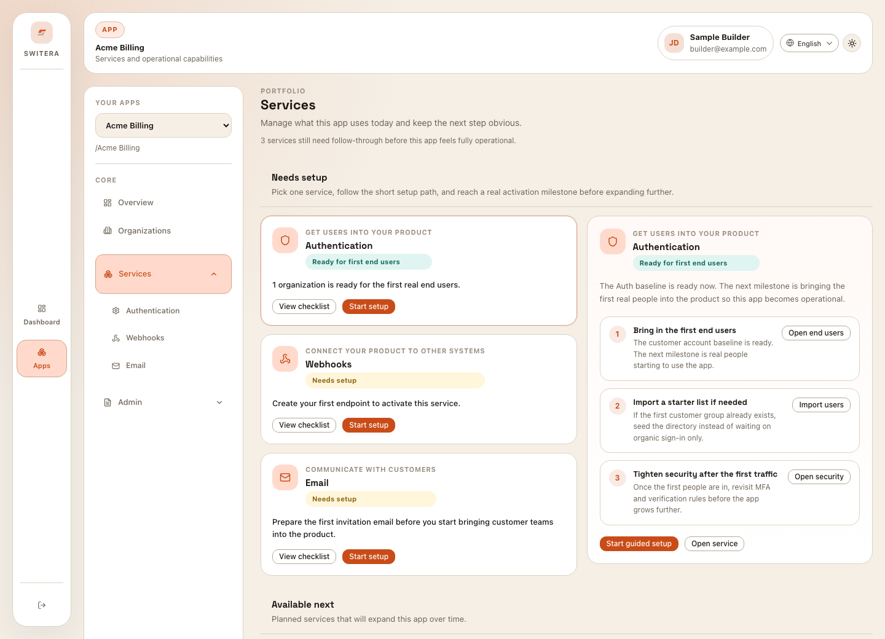This screenshot has height=639, width=885.
Task: Click the Overview grid icon
Action: pyautogui.click(x=108, y=203)
